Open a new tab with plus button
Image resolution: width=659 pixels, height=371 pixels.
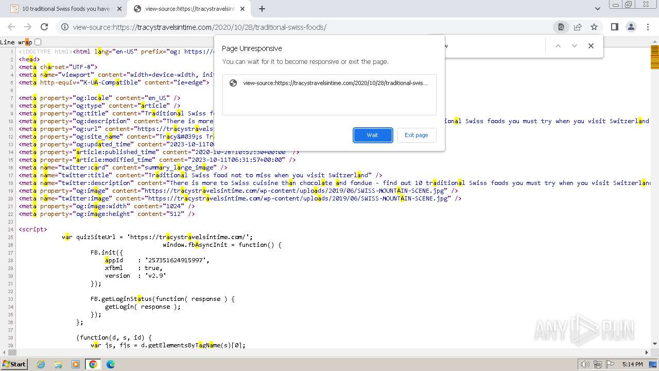point(262,9)
